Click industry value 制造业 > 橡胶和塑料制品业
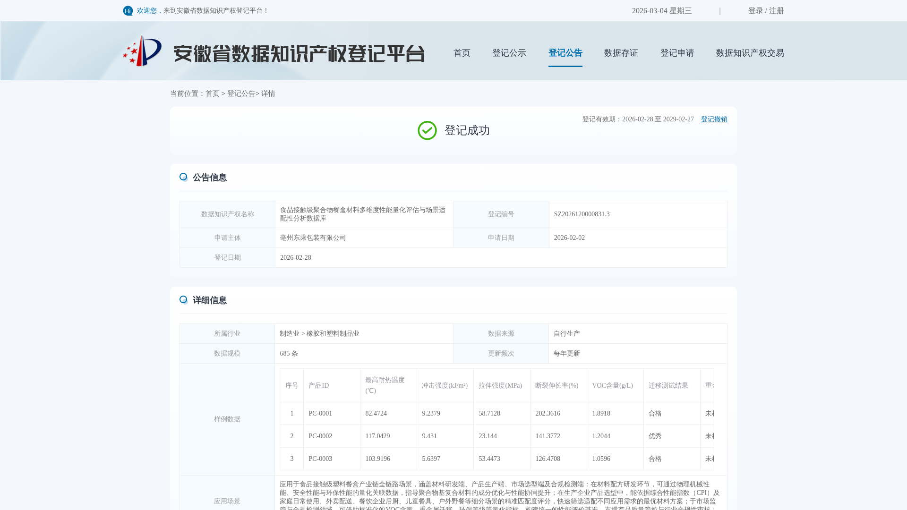This screenshot has height=510, width=907. click(319, 334)
